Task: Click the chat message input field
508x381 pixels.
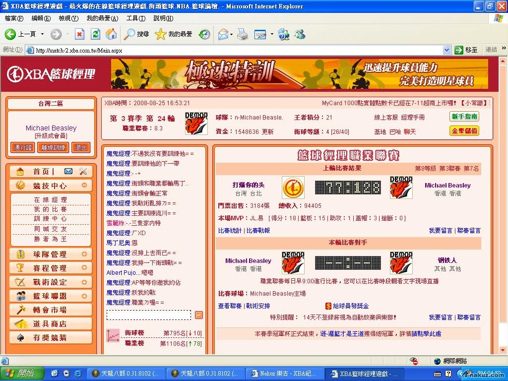Action: click(x=149, y=315)
